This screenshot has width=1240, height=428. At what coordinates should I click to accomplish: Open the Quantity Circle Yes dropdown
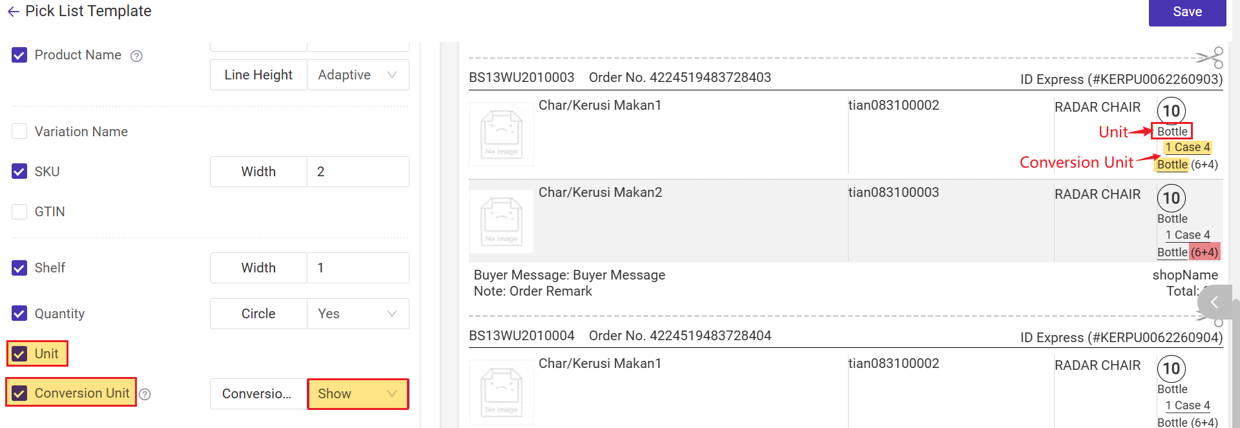tap(358, 314)
